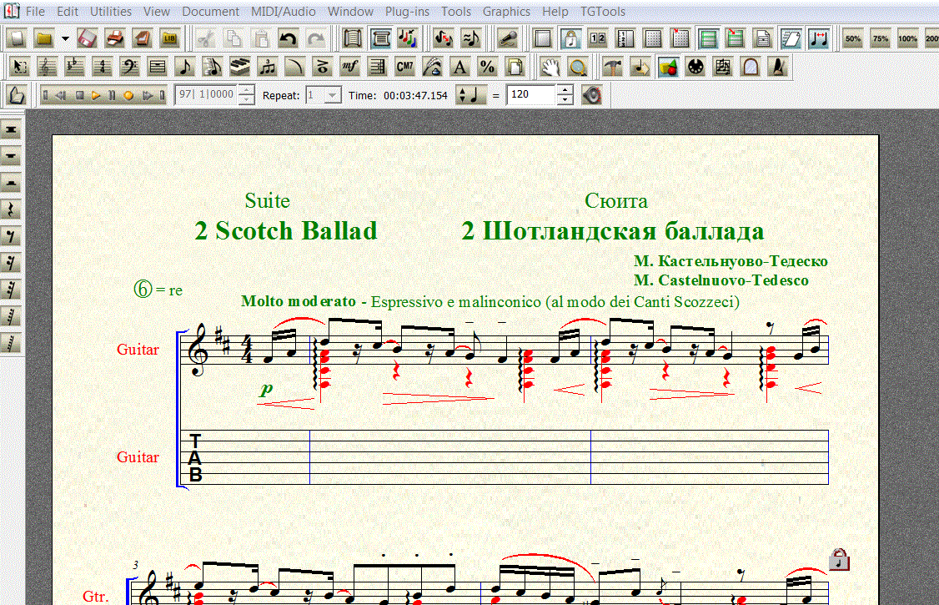939x605 pixels.
Task: Open the tempo note-value dropdown
Action: tap(470, 94)
